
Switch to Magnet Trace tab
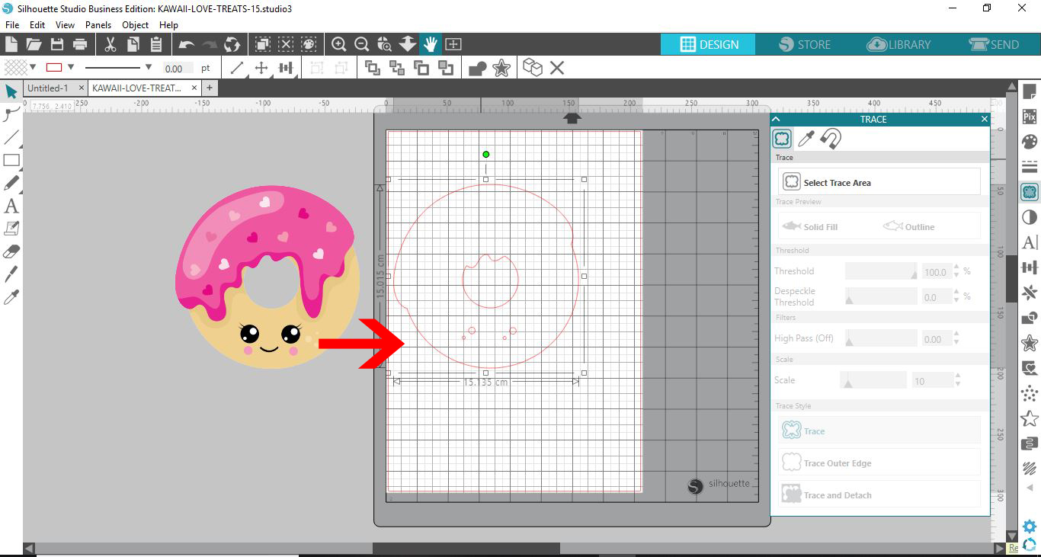(x=831, y=139)
